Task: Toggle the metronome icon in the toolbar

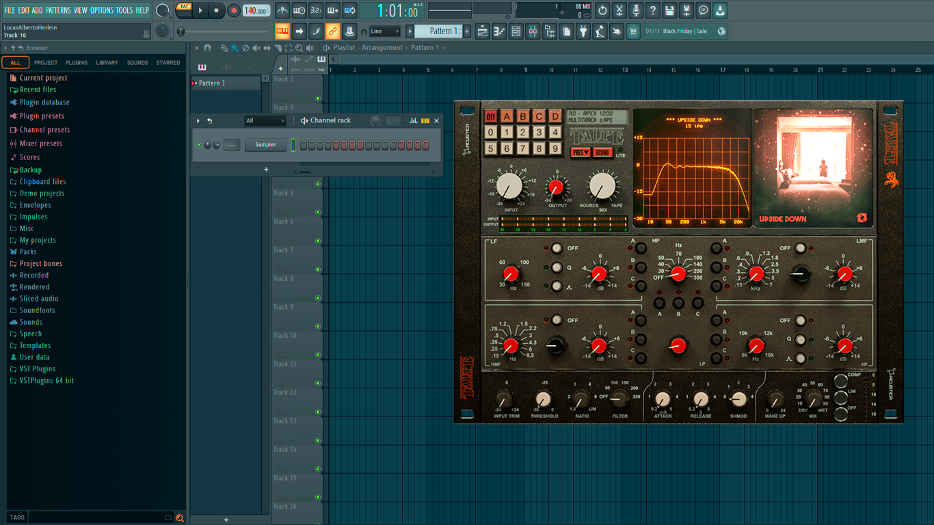Action: [x=282, y=10]
